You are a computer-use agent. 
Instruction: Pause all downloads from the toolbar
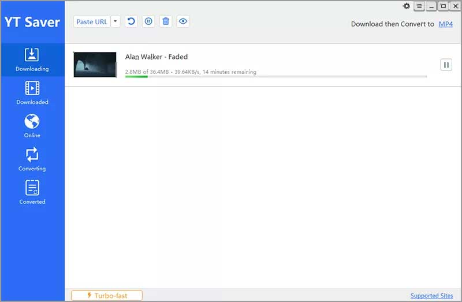point(148,21)
